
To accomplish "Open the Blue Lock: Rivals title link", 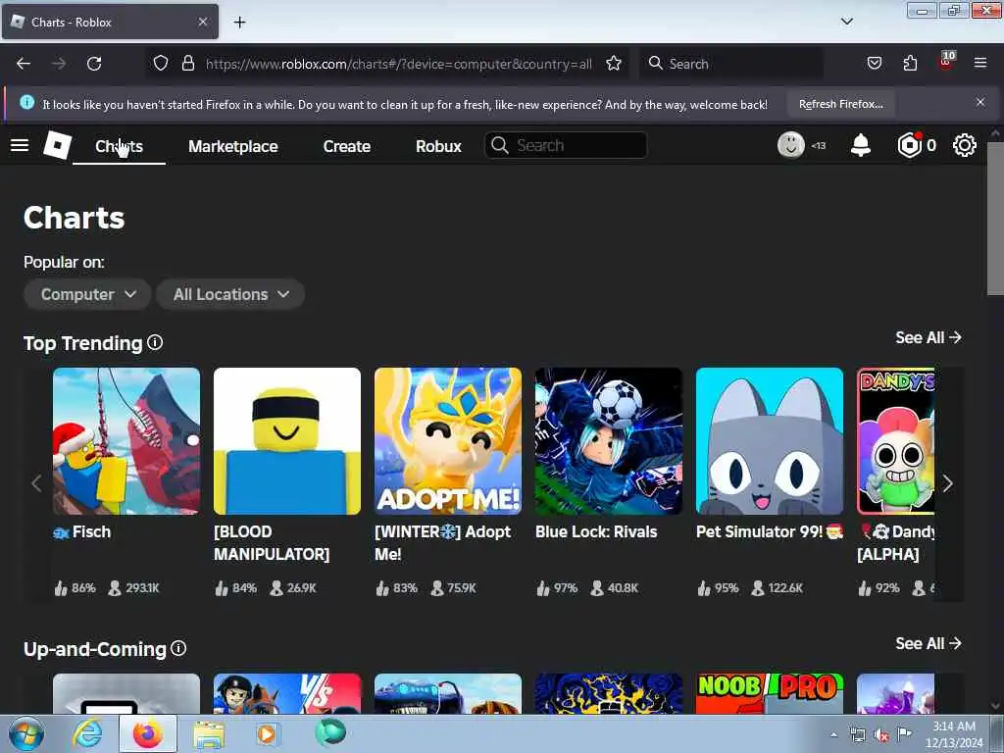I will pos(596,531).
